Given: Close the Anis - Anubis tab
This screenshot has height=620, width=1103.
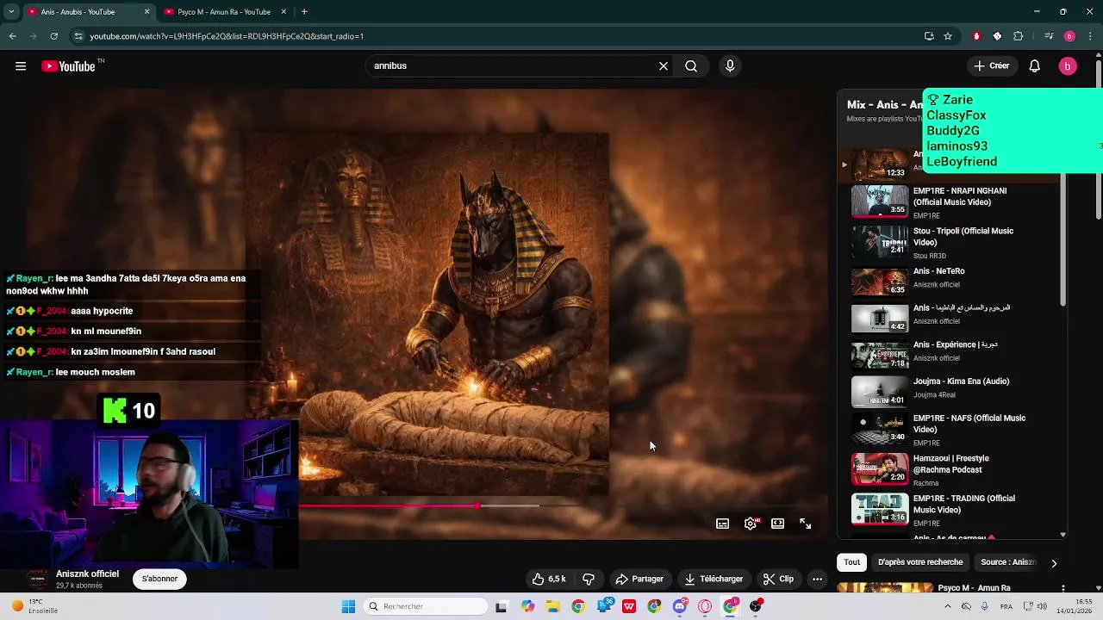Looking at the screenshot, I should 146,12.
